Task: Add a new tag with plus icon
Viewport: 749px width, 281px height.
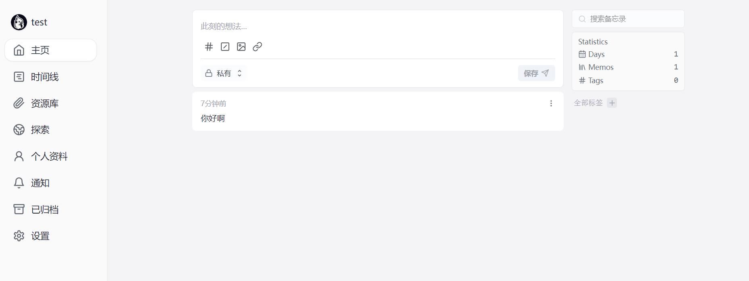Action: pyautogui.click(x=612, y=103)
